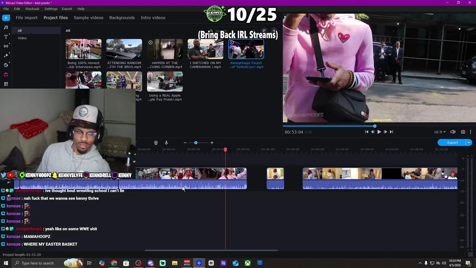Open the Edit menu
This screenshot has height=268, width=476.
pyautogui.click(x=17, y=9)
